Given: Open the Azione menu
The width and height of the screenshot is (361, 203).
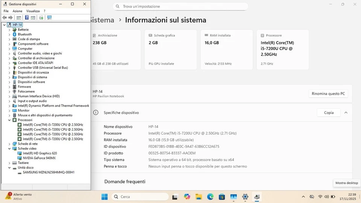Looking at the screenshot, I should click(18, 11).
